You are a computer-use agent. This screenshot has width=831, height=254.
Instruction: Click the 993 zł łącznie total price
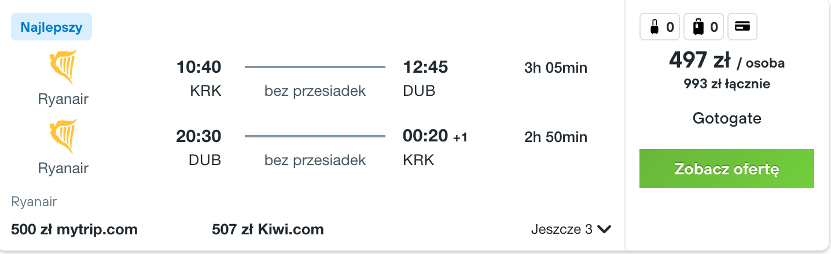tap(727, 84)
